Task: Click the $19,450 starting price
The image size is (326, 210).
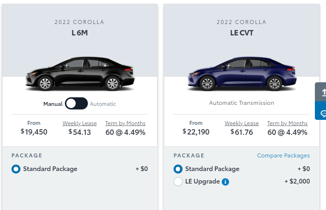Action: (x=34, y=132)
